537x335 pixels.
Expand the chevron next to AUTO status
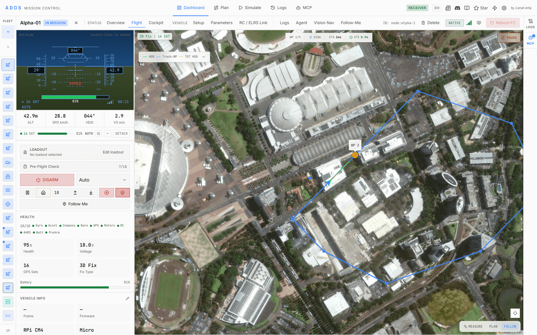coord(107,133)
